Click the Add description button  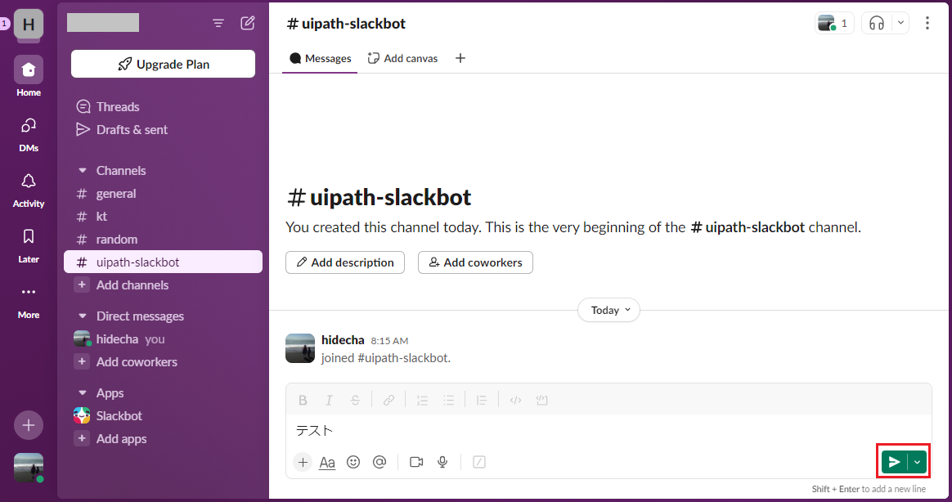pos(345,262)
